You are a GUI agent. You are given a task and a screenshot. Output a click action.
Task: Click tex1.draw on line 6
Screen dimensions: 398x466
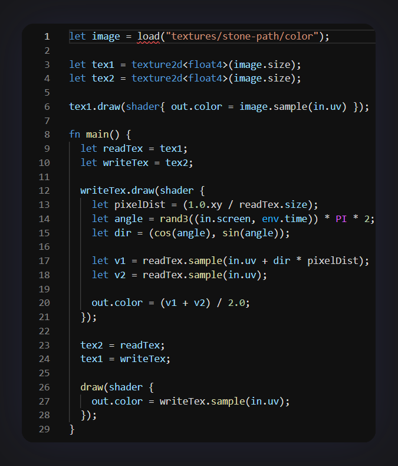tap(94, 107)
